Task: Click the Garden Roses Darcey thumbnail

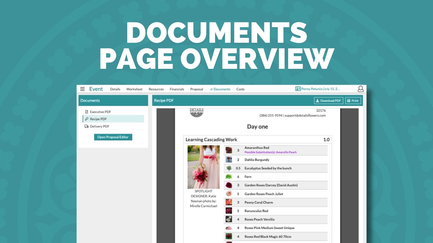Action: coord(229,185)
